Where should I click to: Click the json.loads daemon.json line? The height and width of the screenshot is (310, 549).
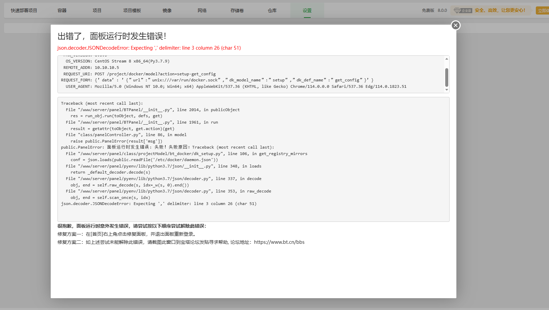click(x=144, y=160)
